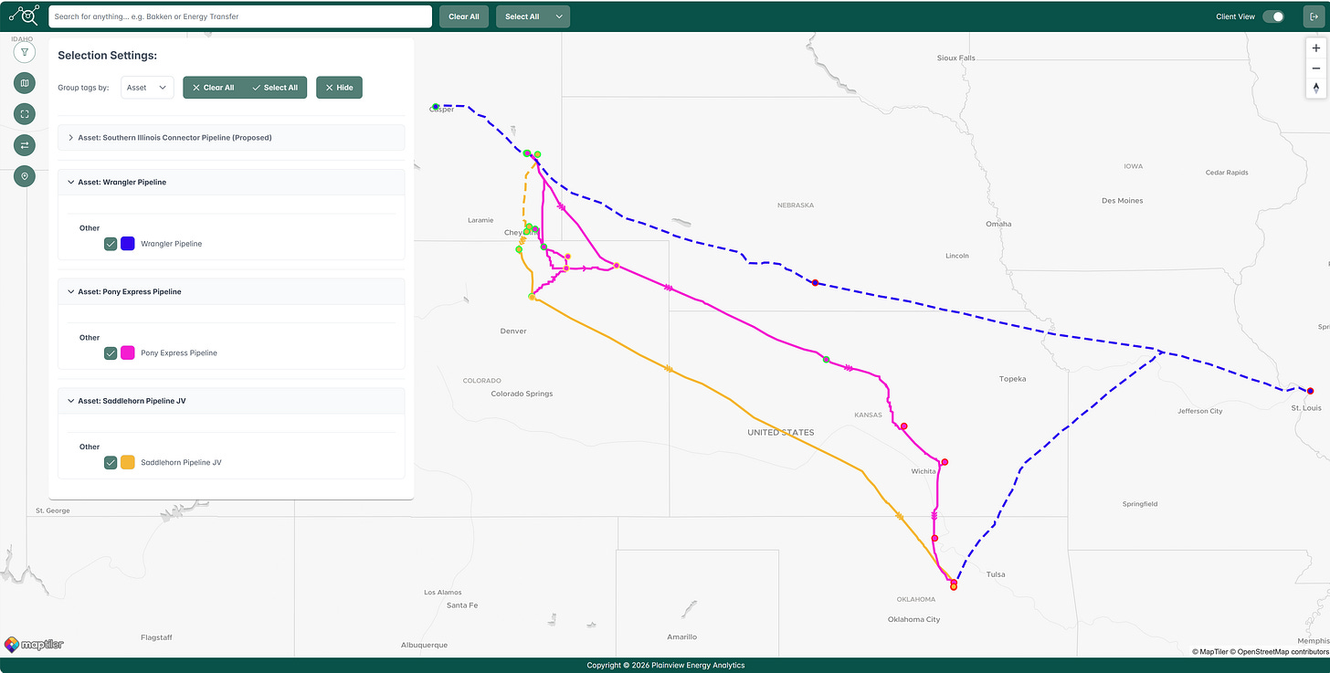Zoom out on the map
The width and height of the screenshot is (1330, 673).
(x=1316, y=68)
